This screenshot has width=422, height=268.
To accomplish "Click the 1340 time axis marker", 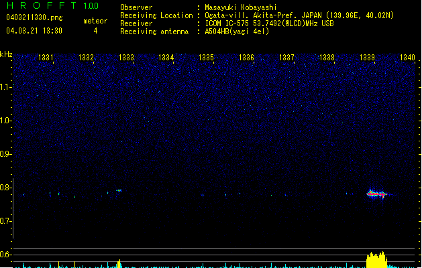I will [x=407, y=58].
